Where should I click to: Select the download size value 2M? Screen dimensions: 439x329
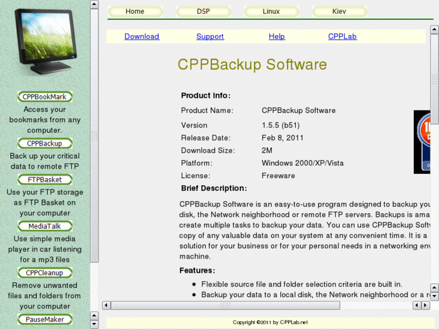tap(267, 150)
